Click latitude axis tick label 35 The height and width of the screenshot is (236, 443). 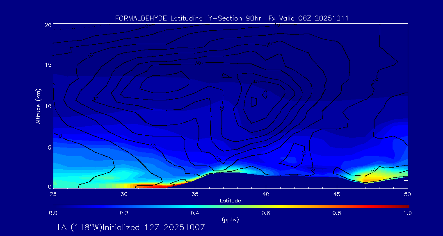[195, 194]
